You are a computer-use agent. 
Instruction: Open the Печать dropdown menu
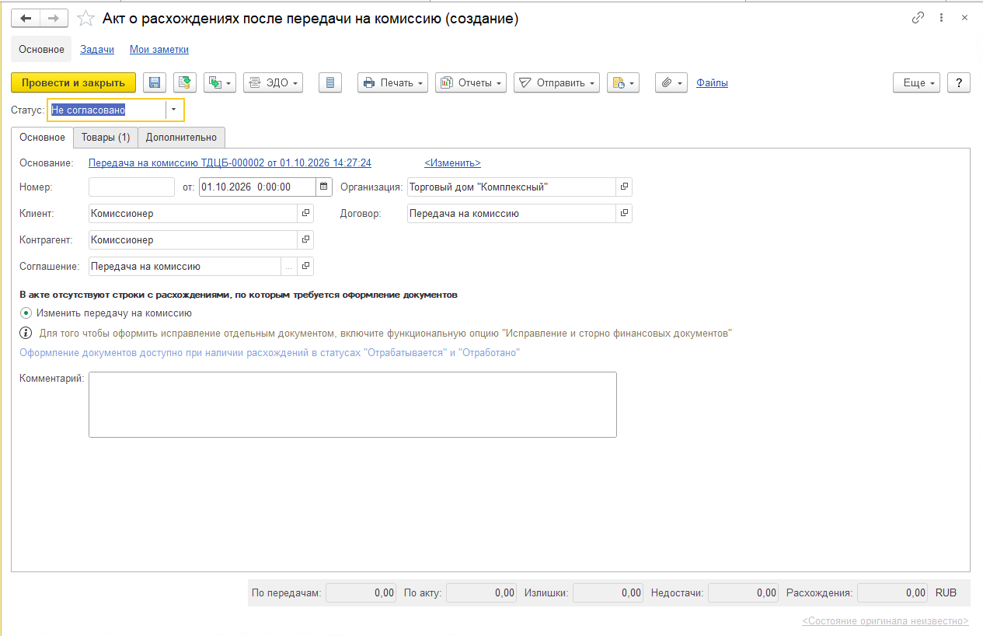tap(393, 82)
